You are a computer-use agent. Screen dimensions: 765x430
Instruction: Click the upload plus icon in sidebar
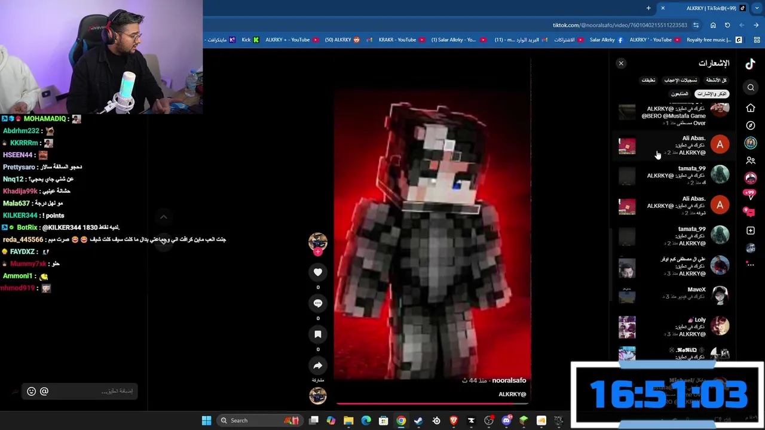751,231
